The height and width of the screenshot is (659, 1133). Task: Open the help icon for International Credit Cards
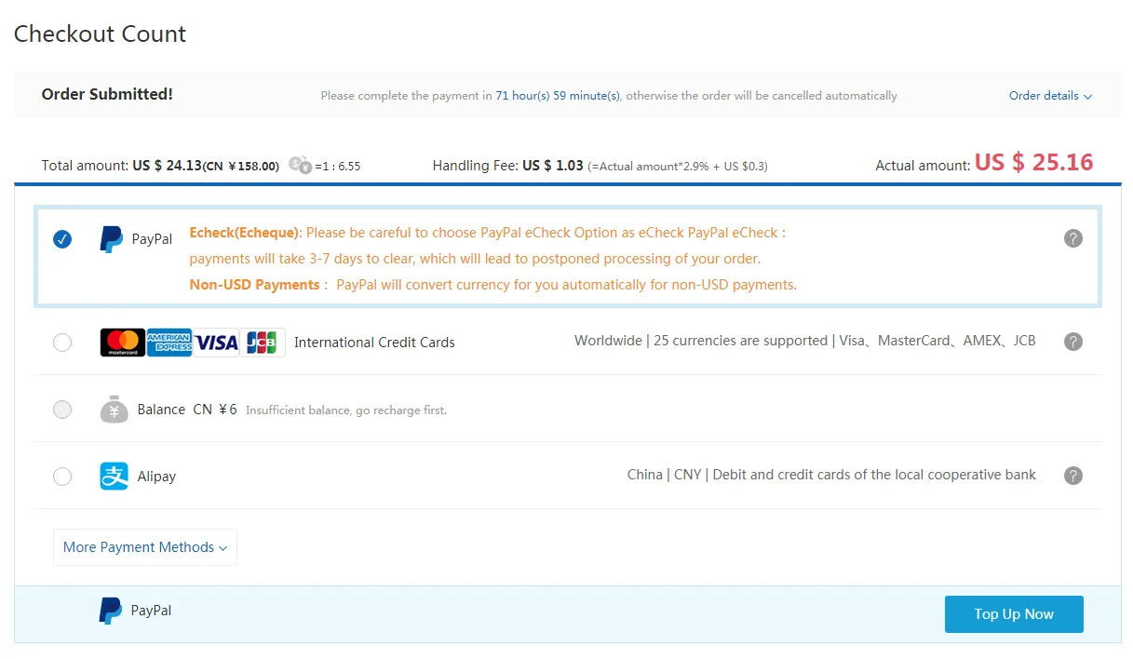tap(1073, 342)
